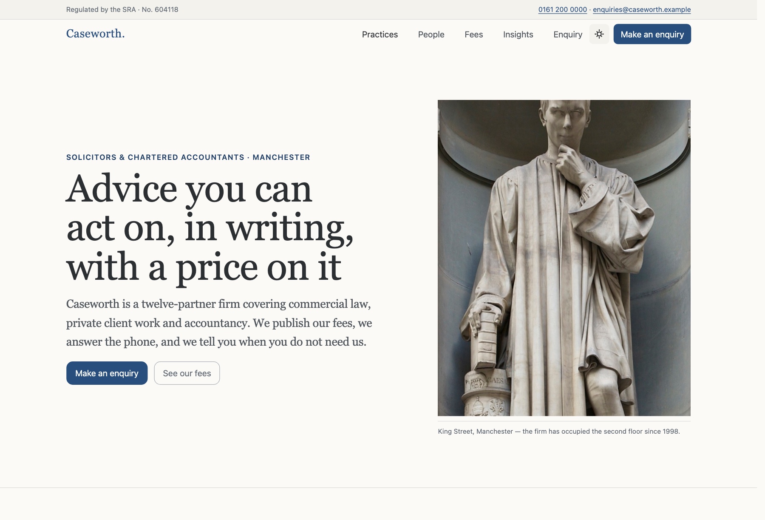The image size is (765, 520).
Task: Click the header Make an enquiry button
Action: click(x=652, y=34)
